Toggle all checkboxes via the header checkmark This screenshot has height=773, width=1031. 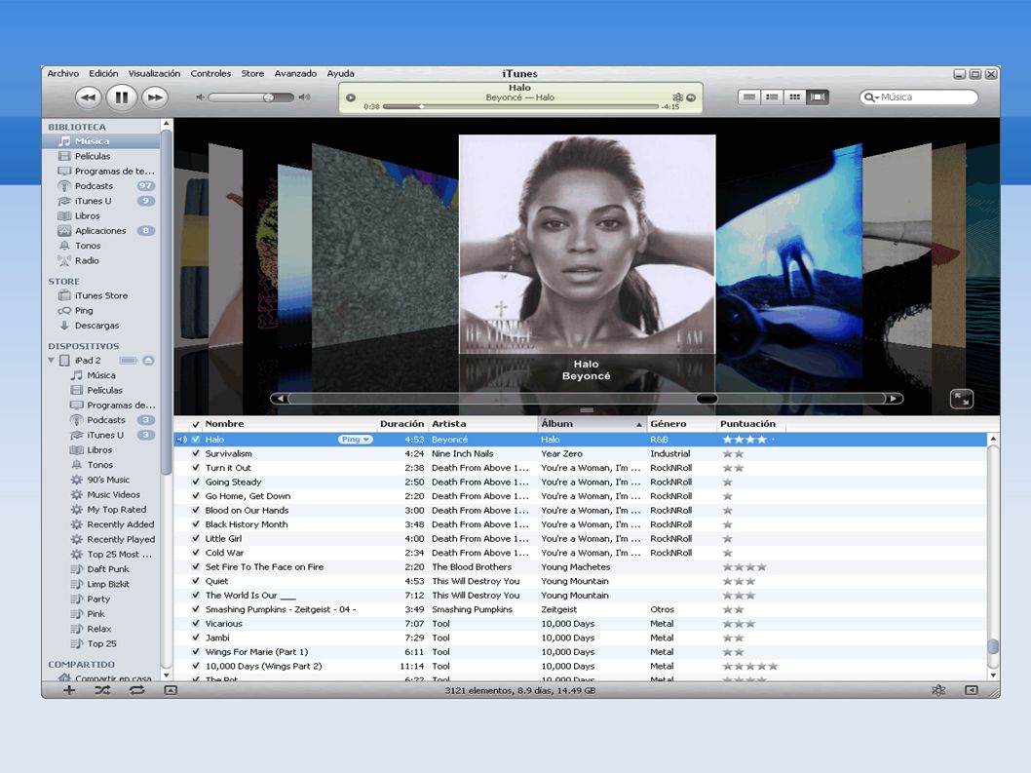pos(195,424)
